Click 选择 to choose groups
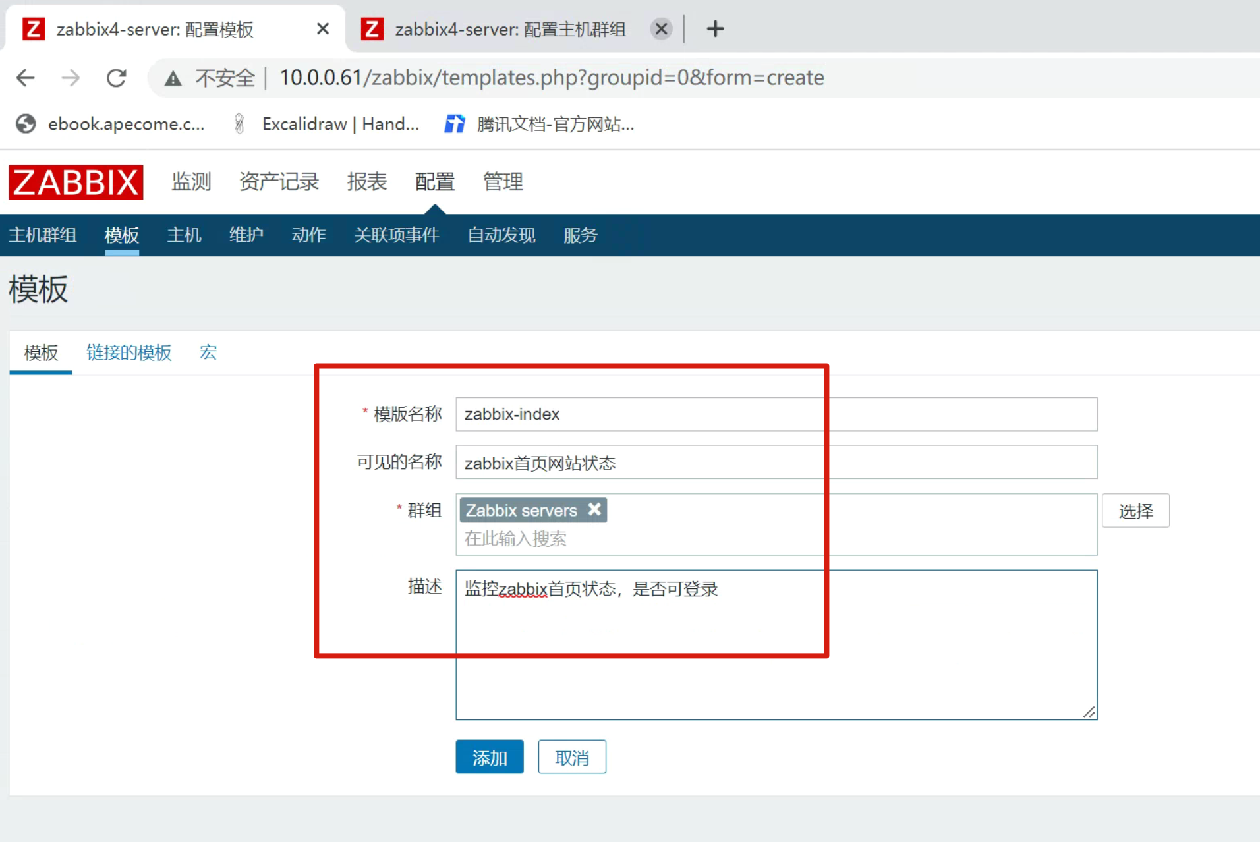The width and height of the screenshot is (1260, 842). coord(1135,511)
